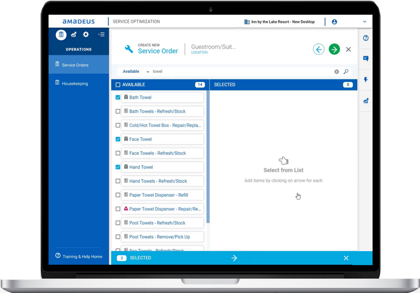
Task: Select the Face Towel item row
Action: (162, 139)
